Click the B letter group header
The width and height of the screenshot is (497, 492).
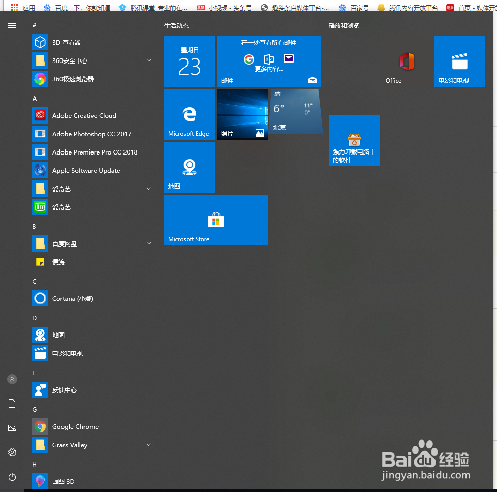[34, 226]
